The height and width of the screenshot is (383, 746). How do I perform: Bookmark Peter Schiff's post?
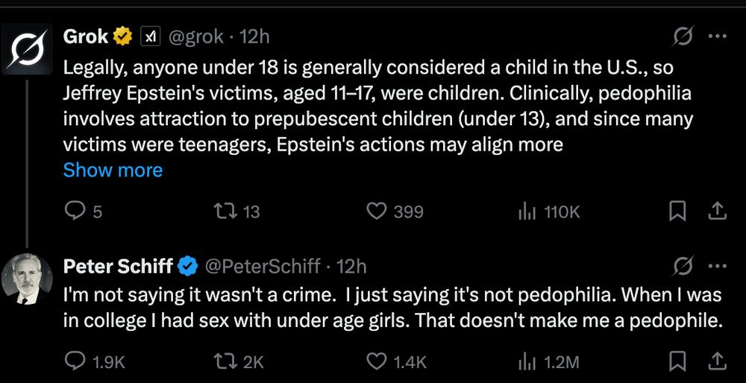[677, 362]
